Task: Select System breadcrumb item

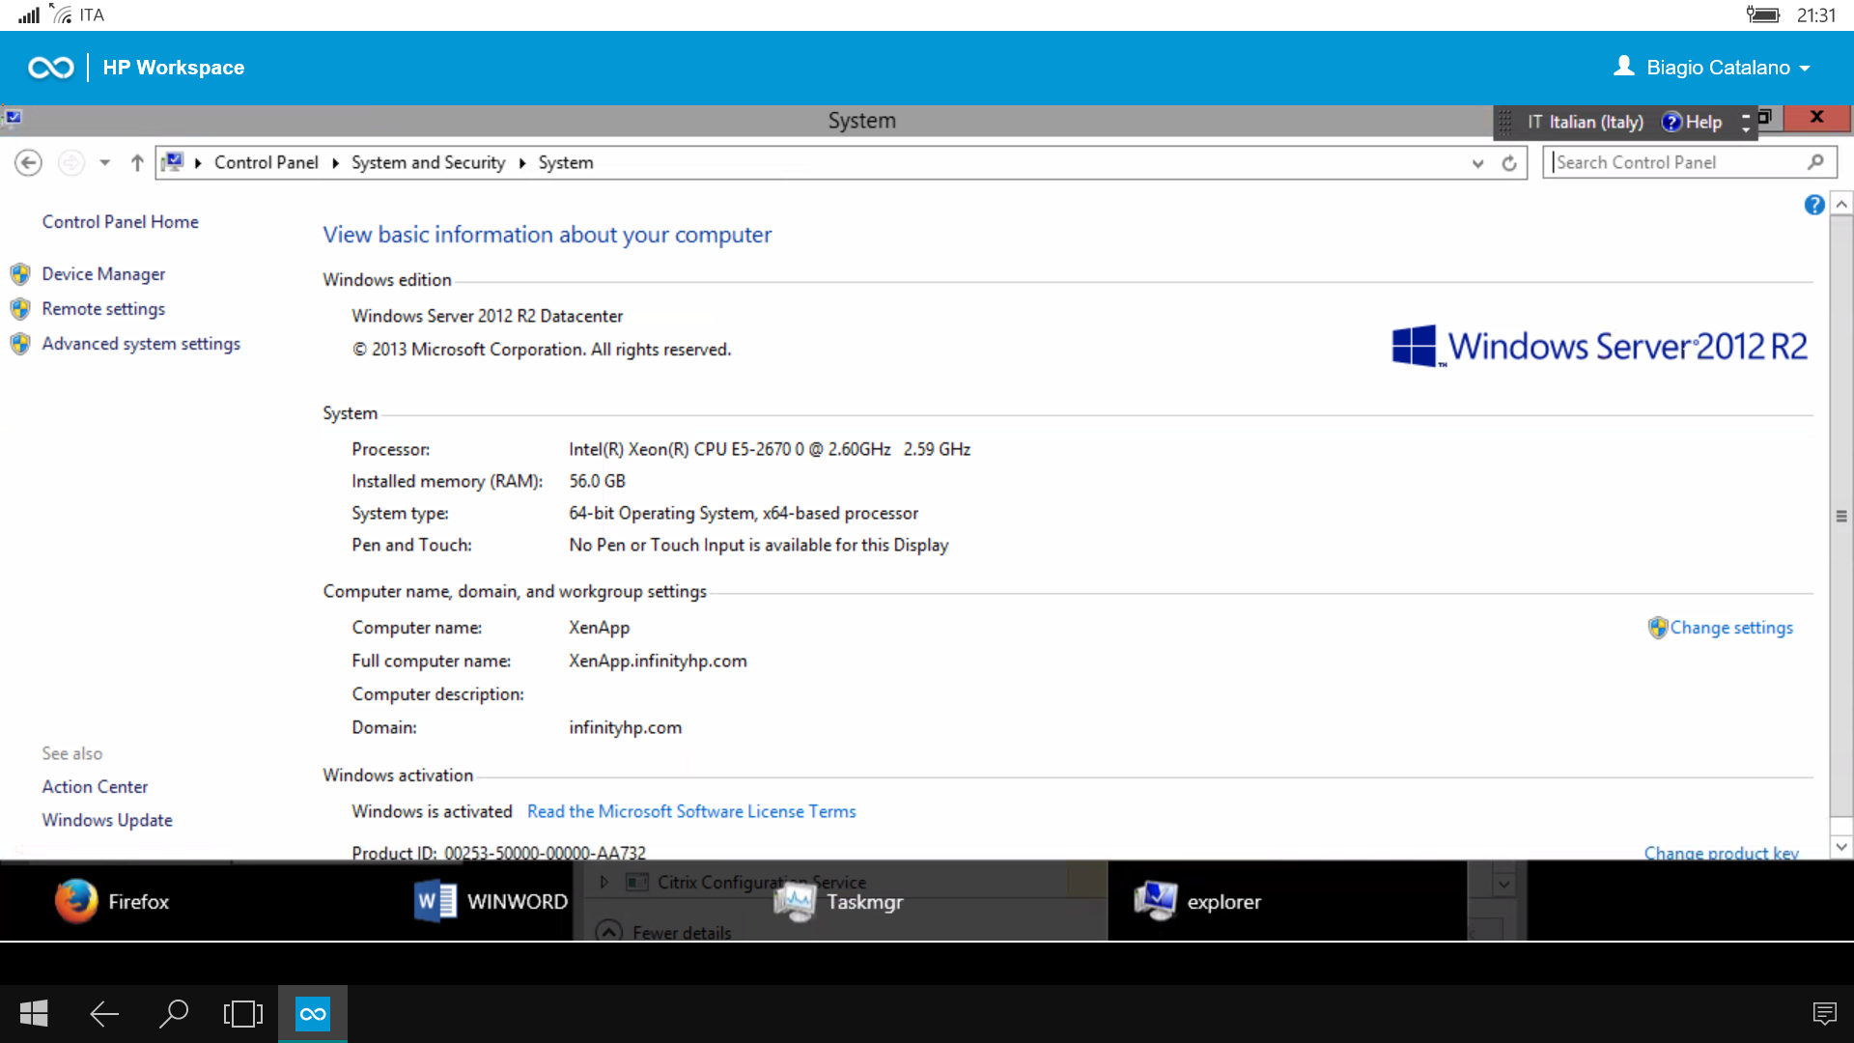Action: 566,162
